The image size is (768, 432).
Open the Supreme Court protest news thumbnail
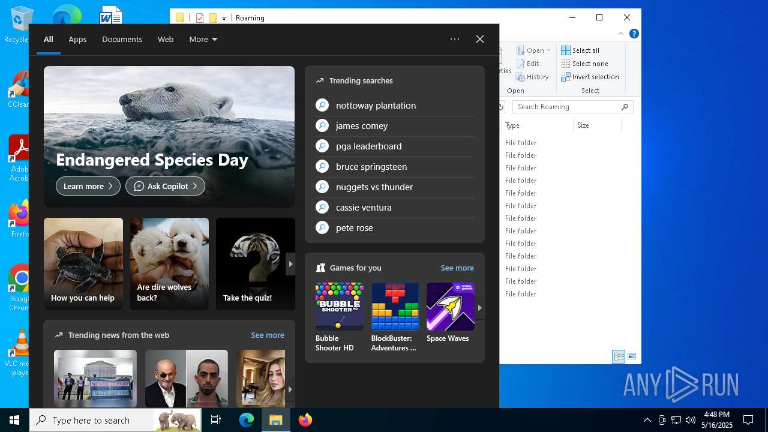click(x=95, y=379)
